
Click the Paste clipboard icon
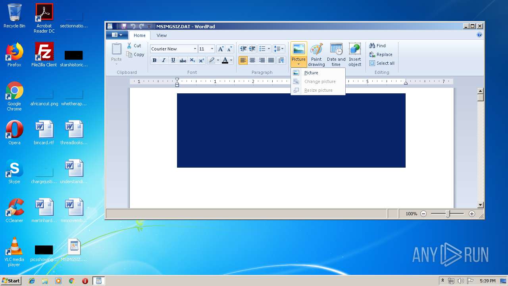click(117, 49)
